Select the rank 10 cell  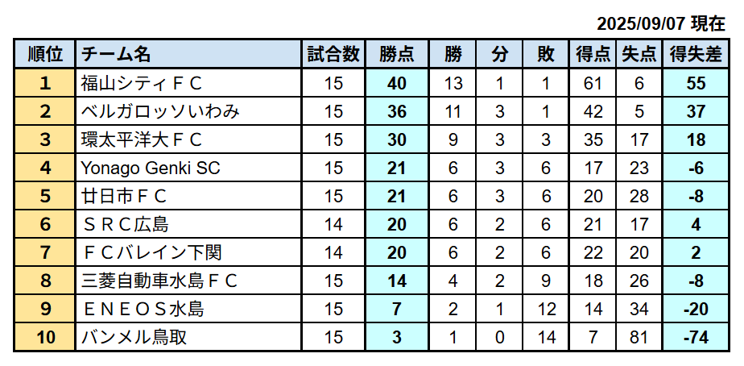point(44,337)
